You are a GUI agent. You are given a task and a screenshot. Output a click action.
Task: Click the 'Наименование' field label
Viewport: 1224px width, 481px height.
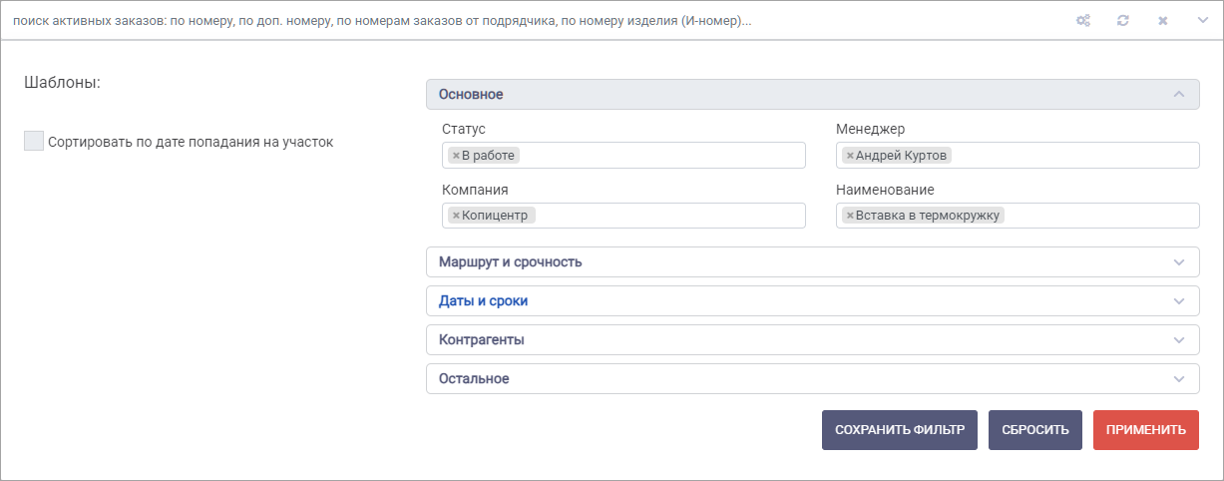[885, 189]
